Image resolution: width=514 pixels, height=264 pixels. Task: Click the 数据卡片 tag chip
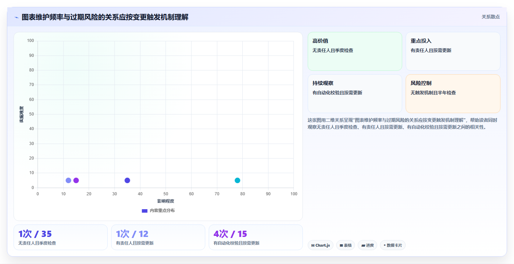pyautogui.click(x=392, y=245)
